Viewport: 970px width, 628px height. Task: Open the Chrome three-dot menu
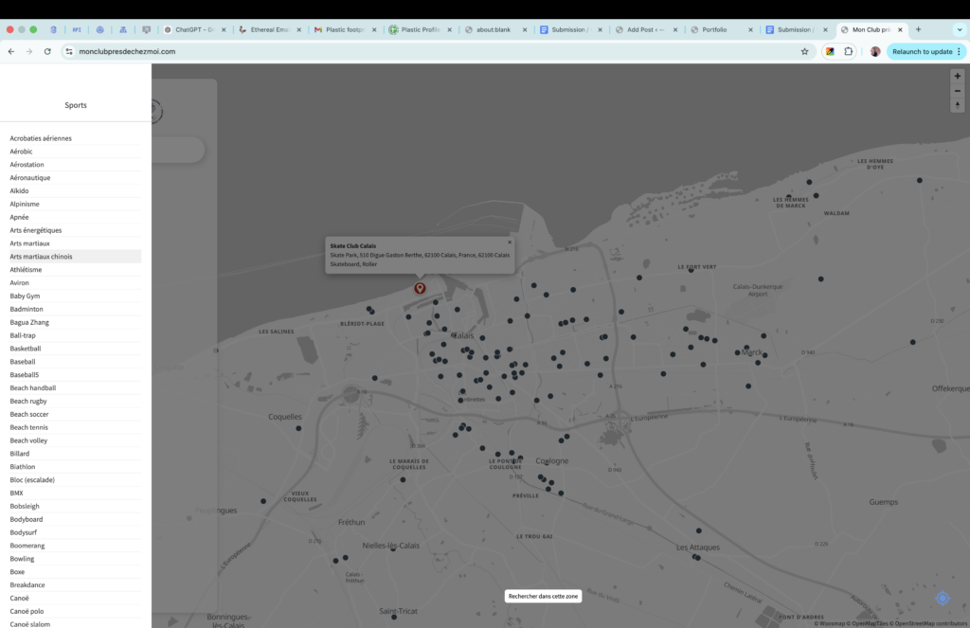(960, 51)
